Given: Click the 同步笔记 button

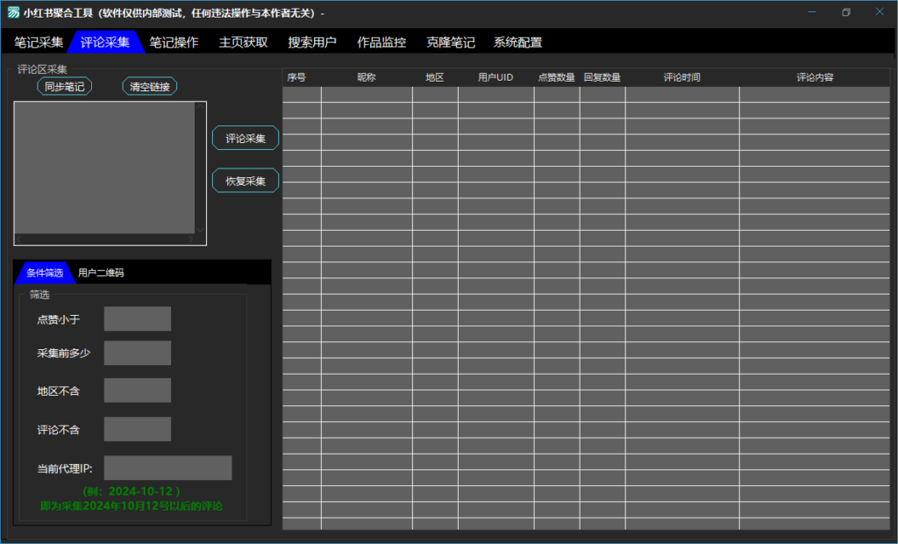Looking at the screenshot, I should pos(65,87).
